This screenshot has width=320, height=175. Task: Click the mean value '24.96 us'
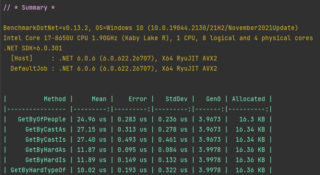pos(92,119)
